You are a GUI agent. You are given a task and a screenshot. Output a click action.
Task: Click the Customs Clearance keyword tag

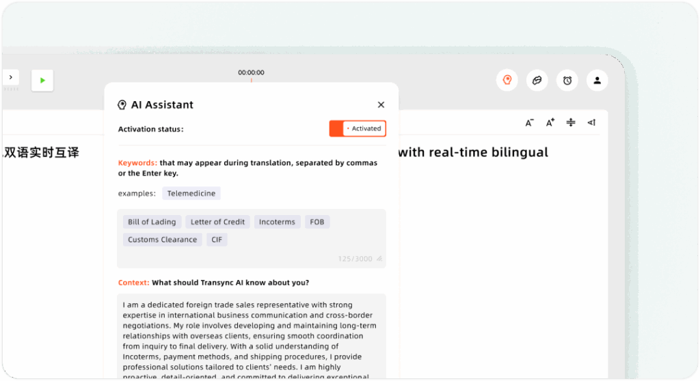pyautogui.click(x=162, y=240)
